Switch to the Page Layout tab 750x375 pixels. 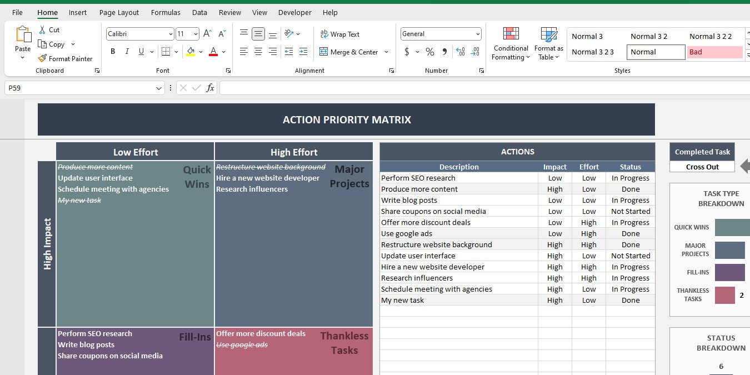tap(119, 12)
